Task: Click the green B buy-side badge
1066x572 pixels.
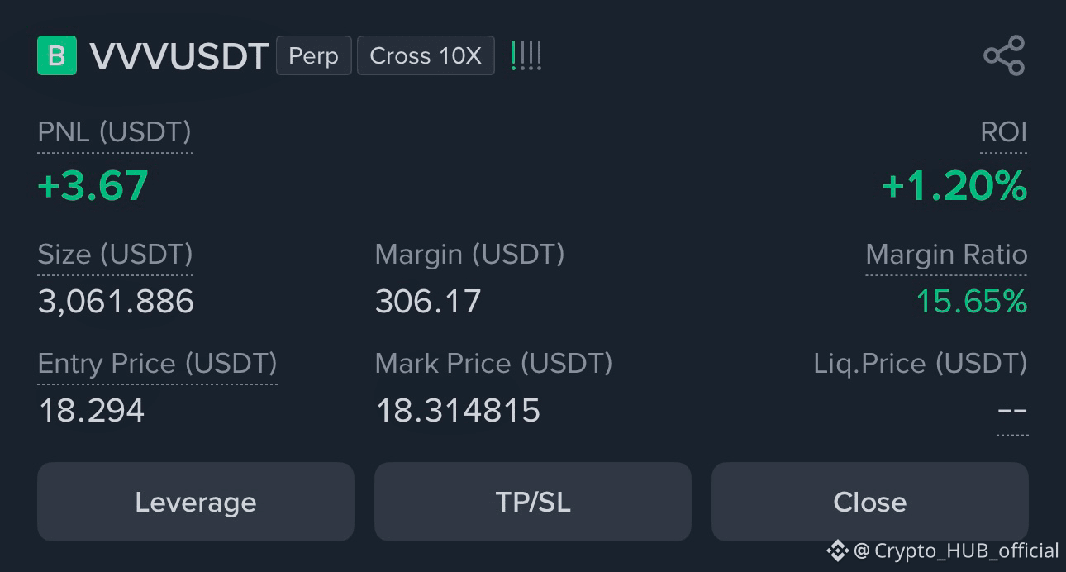Action: (57, 55)
